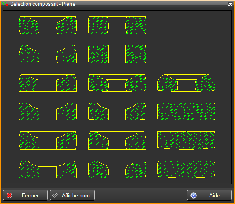Choose the top-left countersunk stone profile
Screen dimensions: 235x204
[48, 25]
